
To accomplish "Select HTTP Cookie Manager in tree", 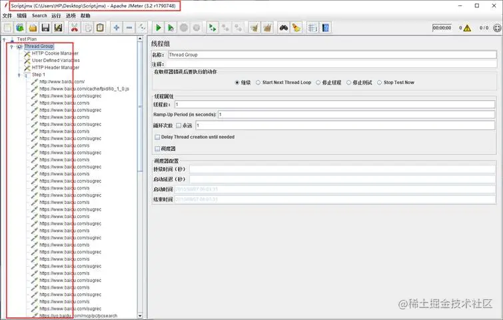I will [55, 53].
